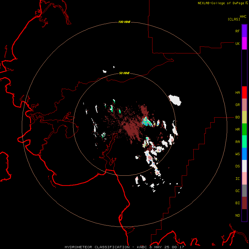
Task: Click the BI legend label
Action: pos(237,203)
